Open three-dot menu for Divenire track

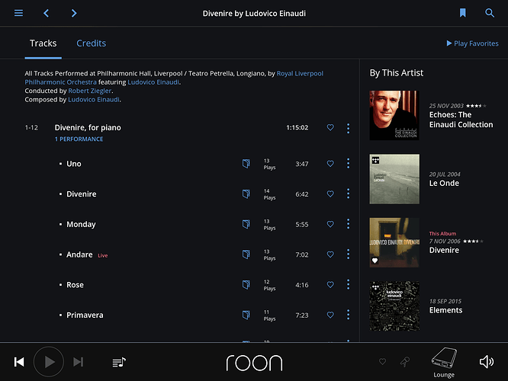click(349, 194)
